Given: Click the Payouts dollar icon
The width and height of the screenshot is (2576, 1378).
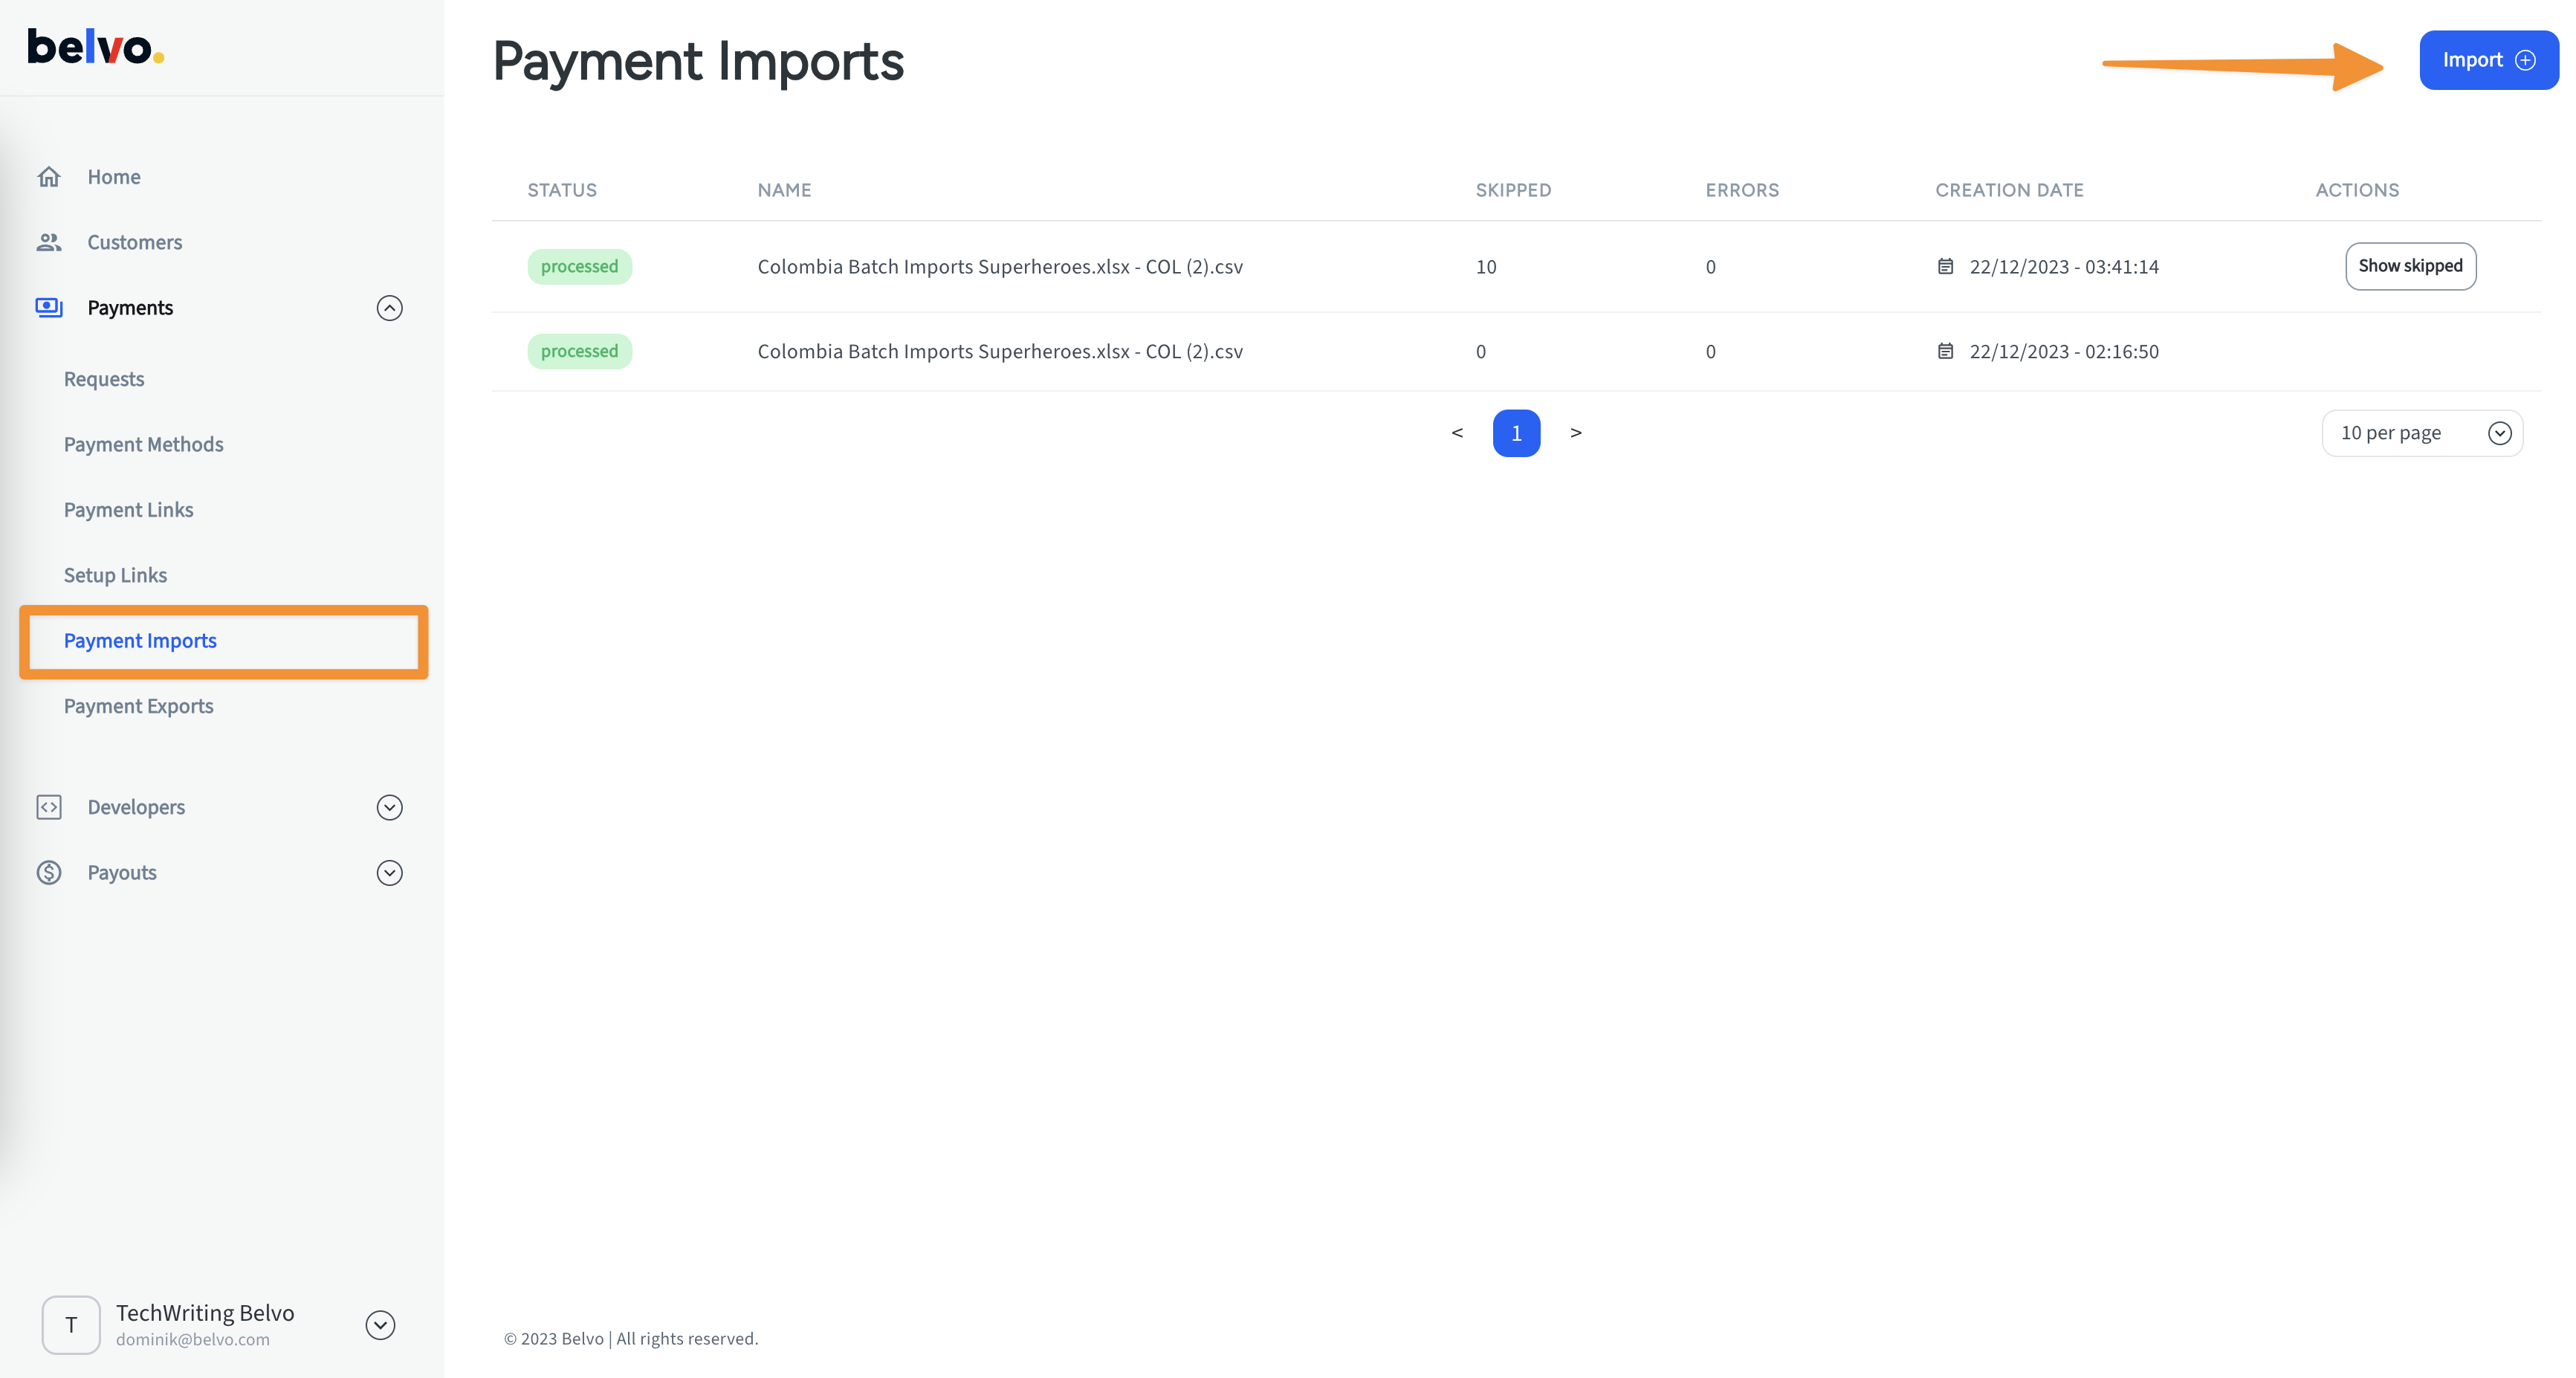Looking at the screenshot, I should coord(49,872).
